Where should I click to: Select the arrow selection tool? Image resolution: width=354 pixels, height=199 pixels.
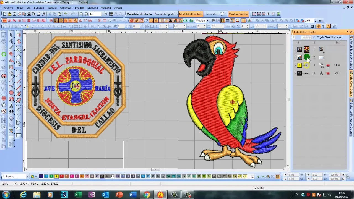pos(11,35)
